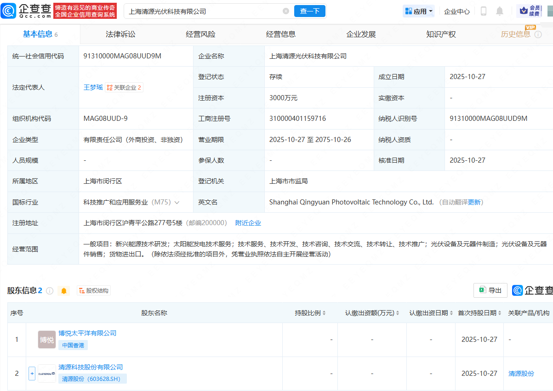The width and height of the screenshot is (553, 391).
Task: Click the clear search X icon
Action: 286,11
